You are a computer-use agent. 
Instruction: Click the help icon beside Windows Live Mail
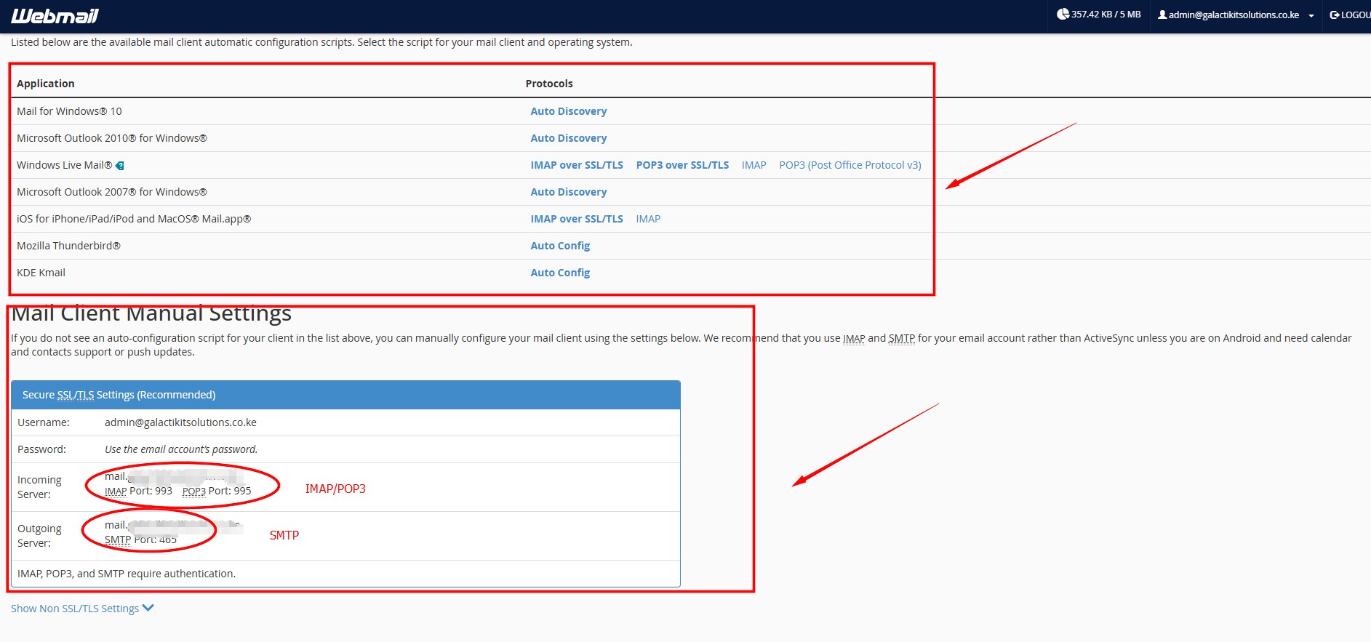point(120,166)
